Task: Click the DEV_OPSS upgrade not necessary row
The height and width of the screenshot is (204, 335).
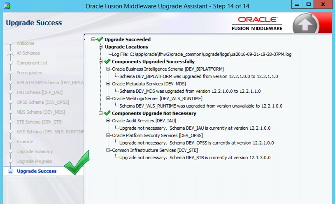Action: pyautogui.click(x=197, y=142)
